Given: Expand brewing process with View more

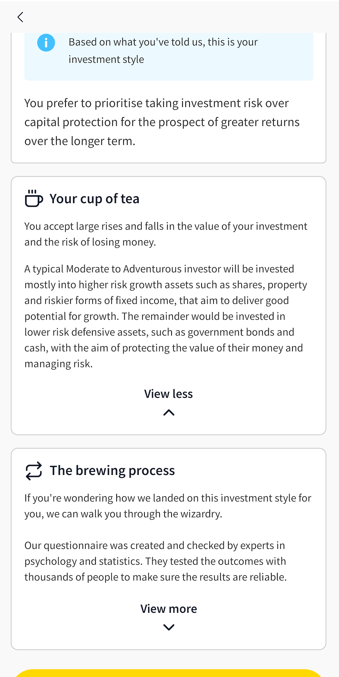Looking at the screenshot, I should click(x=168, y=609).
